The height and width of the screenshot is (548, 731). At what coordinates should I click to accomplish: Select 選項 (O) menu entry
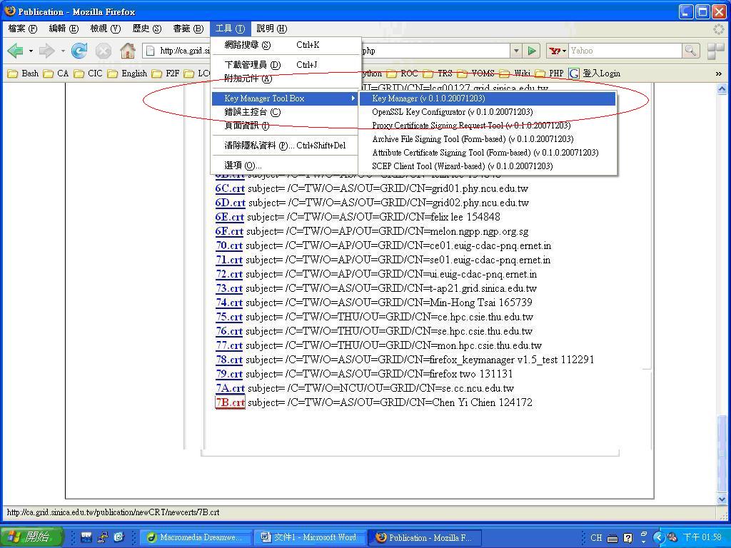click(286, 166)
